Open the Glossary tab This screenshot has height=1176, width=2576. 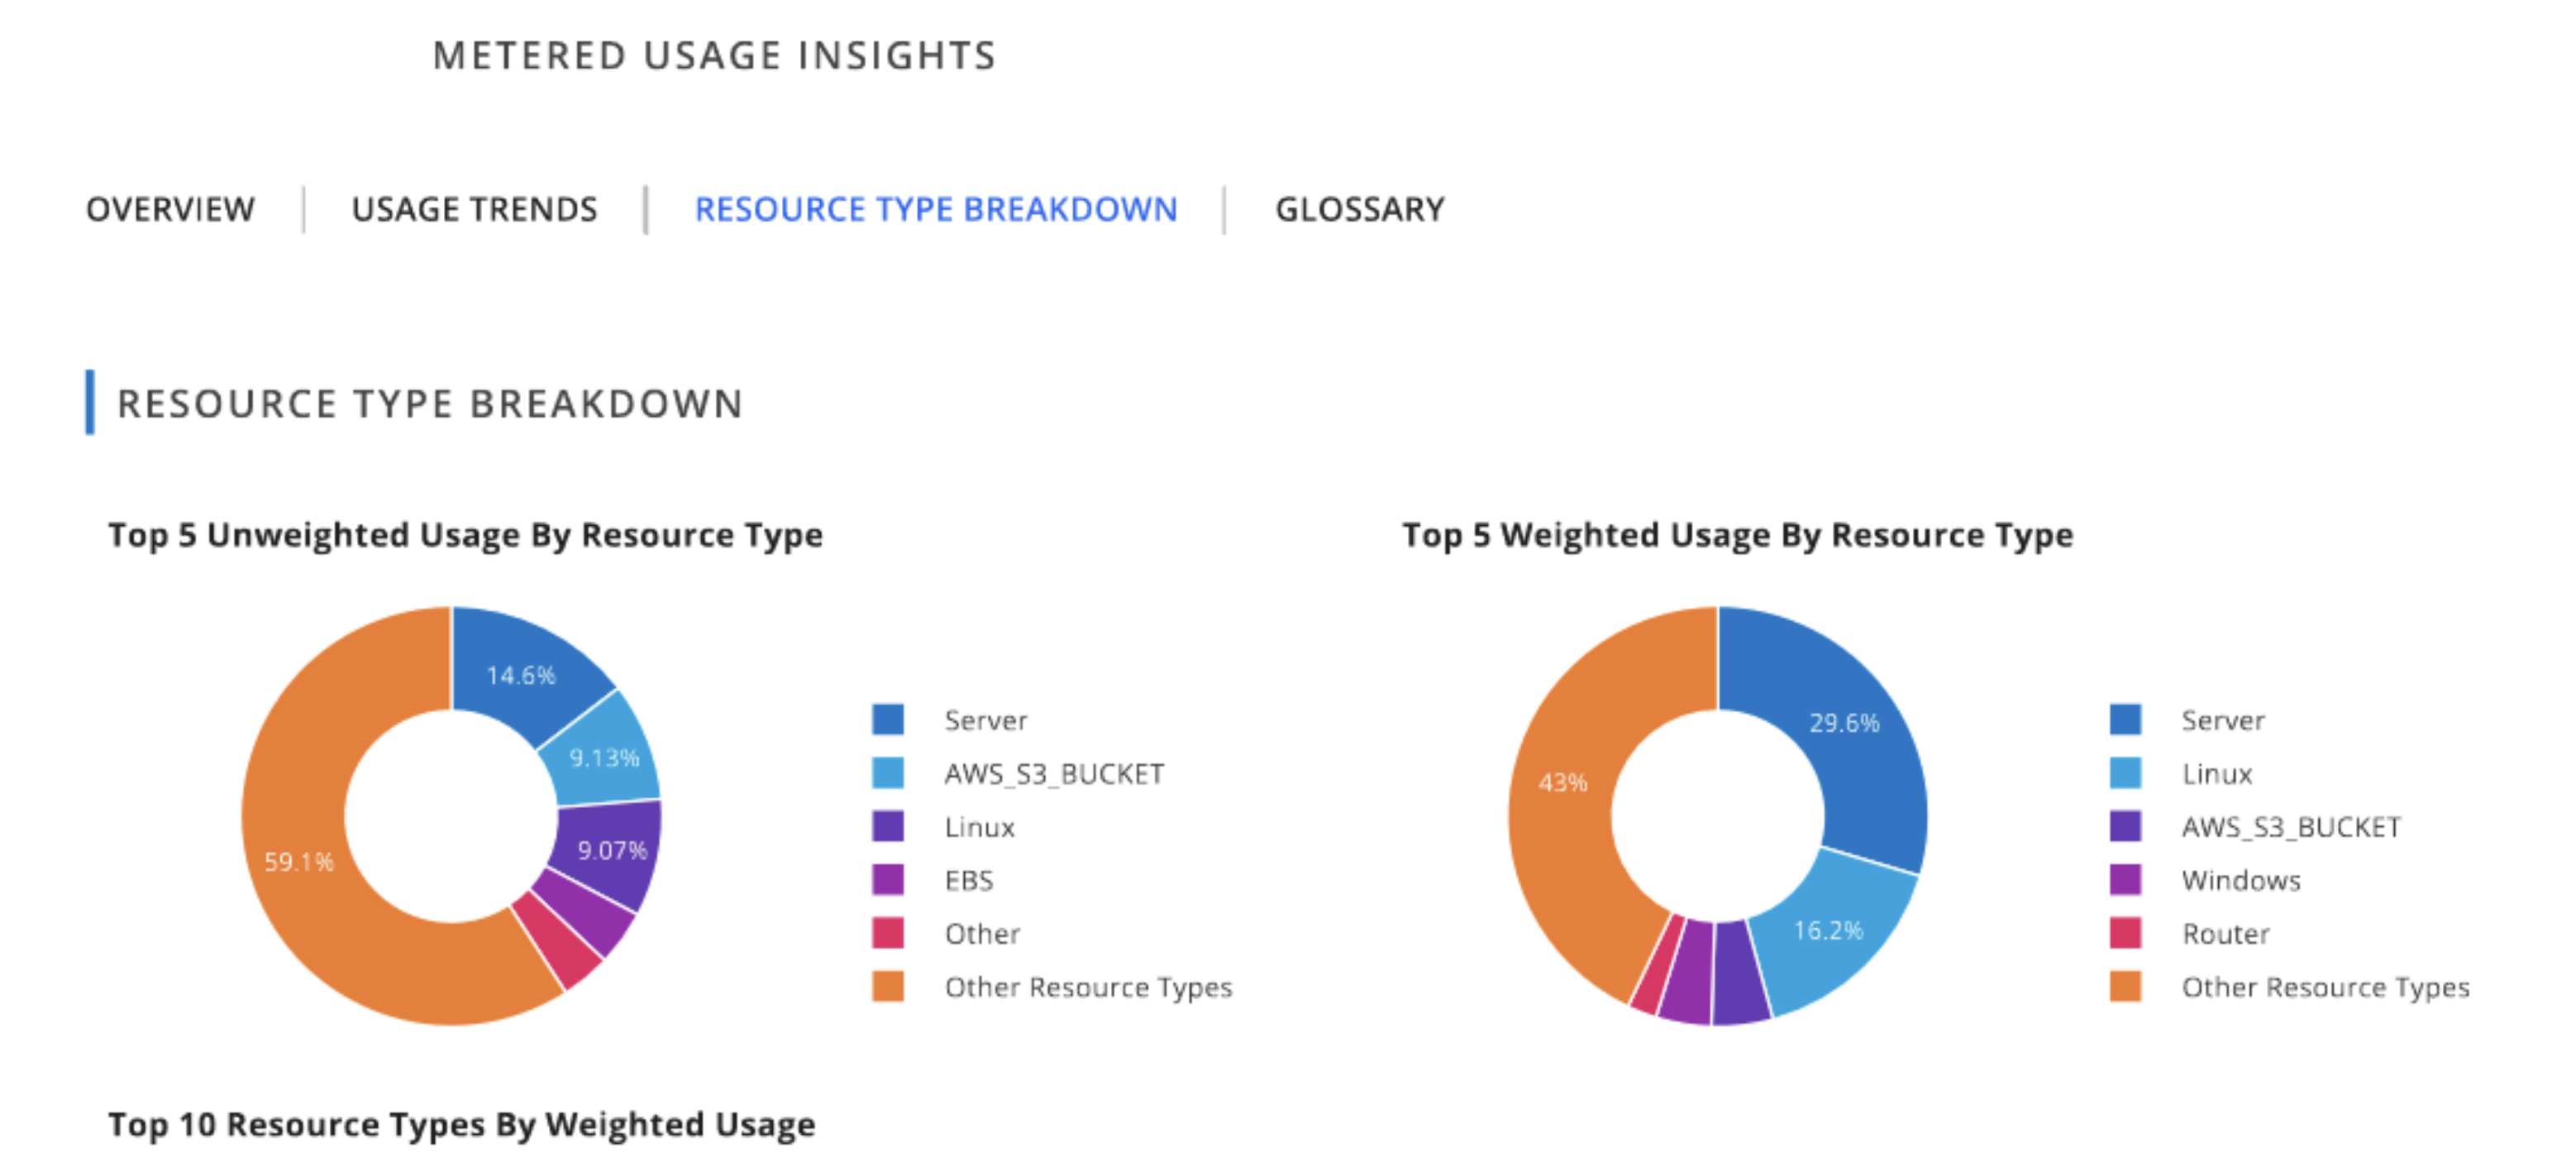[1360, 209]
